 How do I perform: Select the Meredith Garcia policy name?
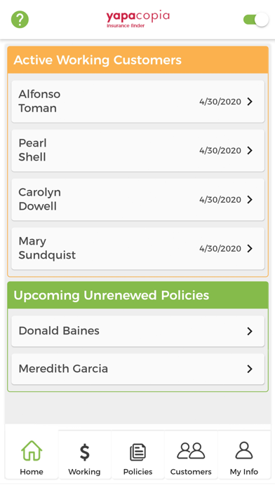[x=63, y=369]
